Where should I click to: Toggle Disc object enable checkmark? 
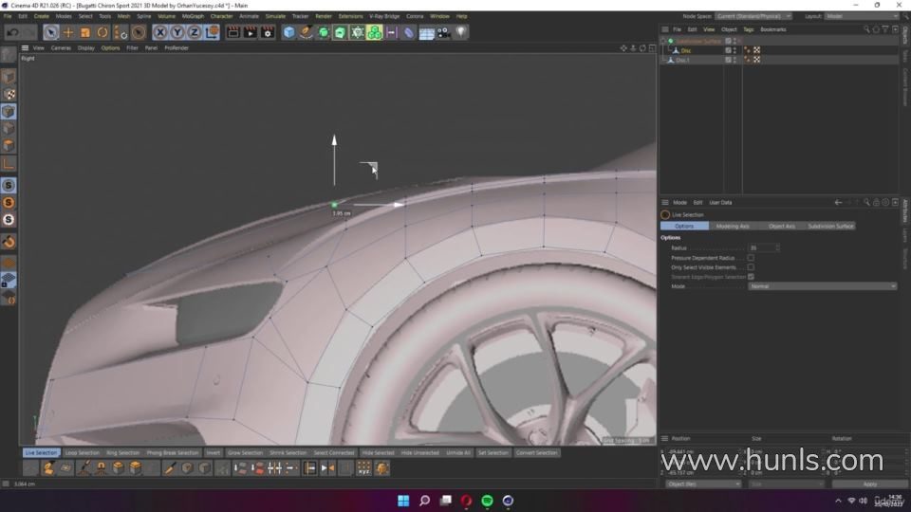click(728, 50)
